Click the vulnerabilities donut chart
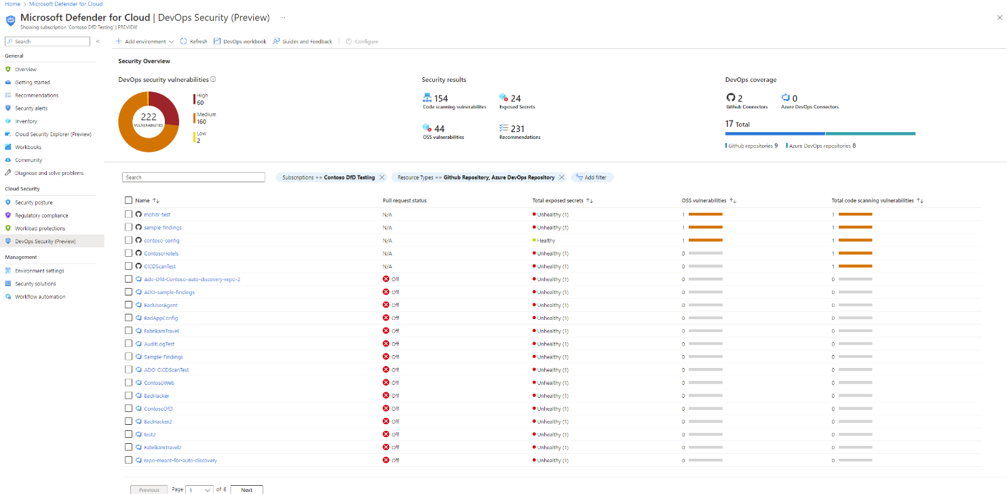 149,121
